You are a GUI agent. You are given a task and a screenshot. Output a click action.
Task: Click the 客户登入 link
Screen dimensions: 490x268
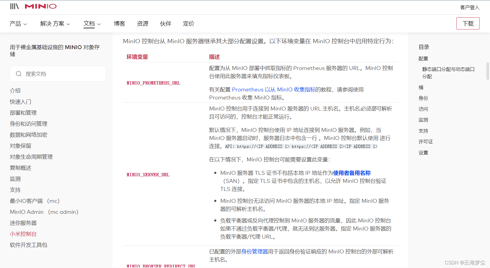(470, 7)
